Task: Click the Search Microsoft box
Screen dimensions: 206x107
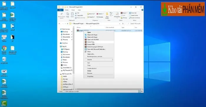Action: [x=134, y=24]
